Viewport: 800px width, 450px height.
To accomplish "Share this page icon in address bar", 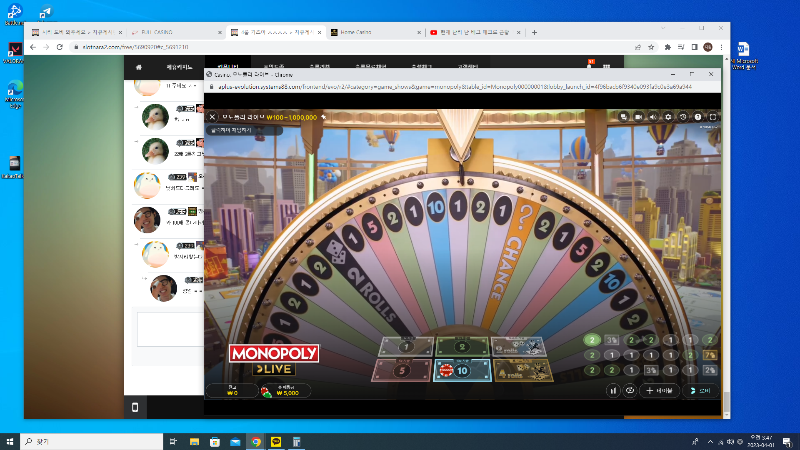I will click(638, 47).
